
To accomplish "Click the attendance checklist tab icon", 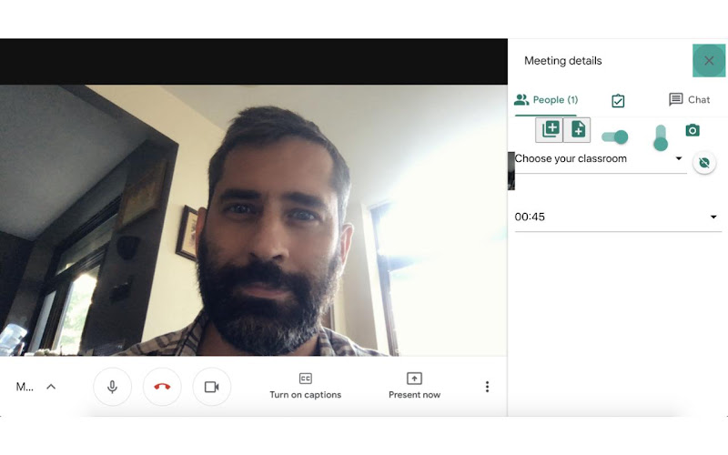I will pyautogui.click(x=618, y=100).
